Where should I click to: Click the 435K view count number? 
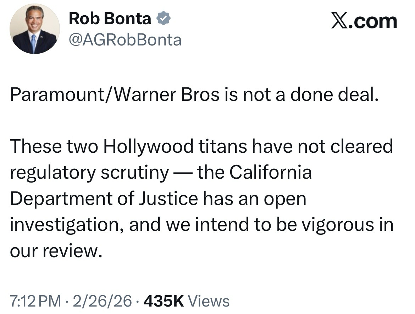click(x=164, y=301)
